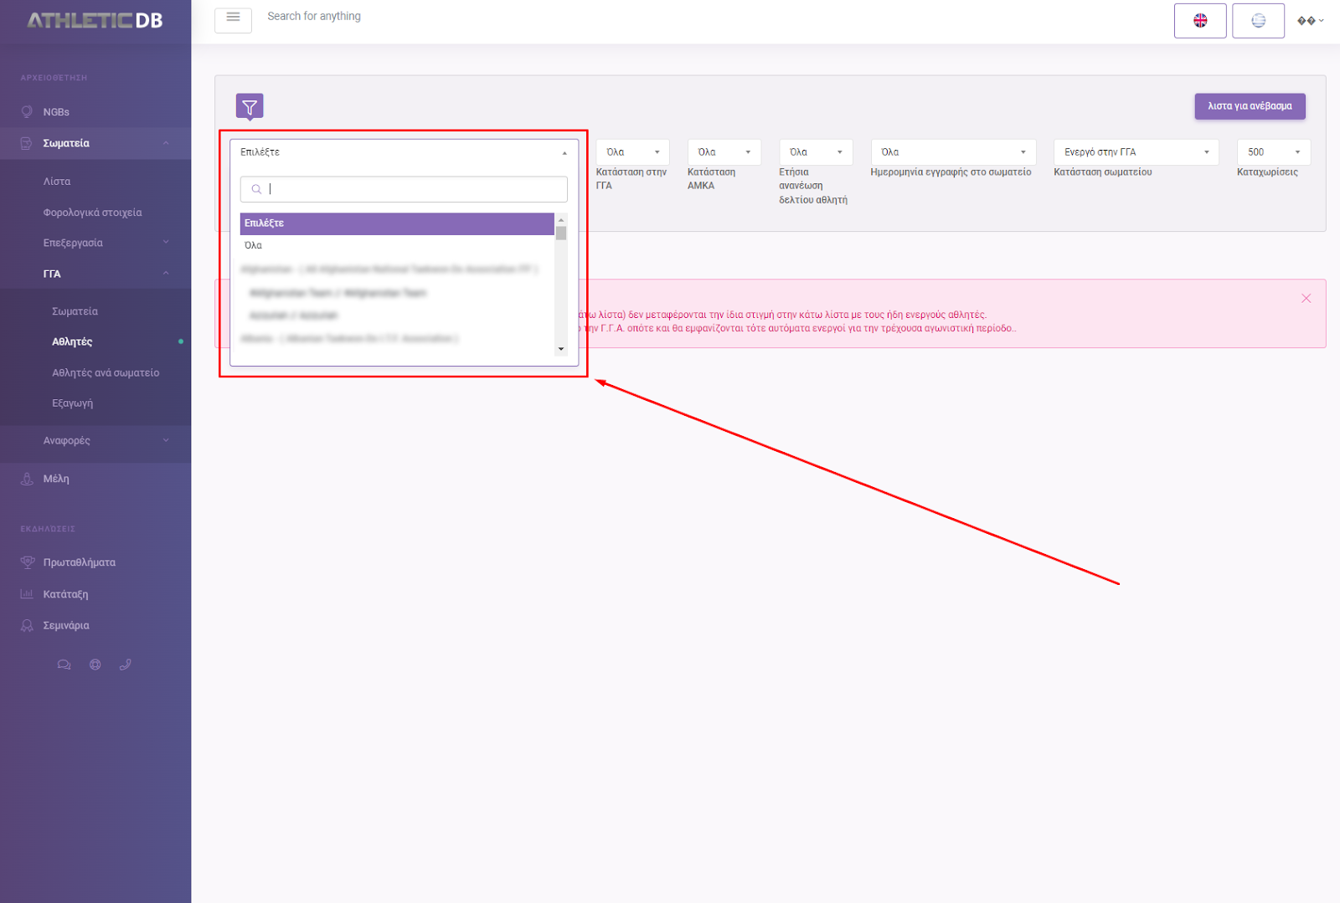Click the search magnifier in dropdown

coord(256,189)
